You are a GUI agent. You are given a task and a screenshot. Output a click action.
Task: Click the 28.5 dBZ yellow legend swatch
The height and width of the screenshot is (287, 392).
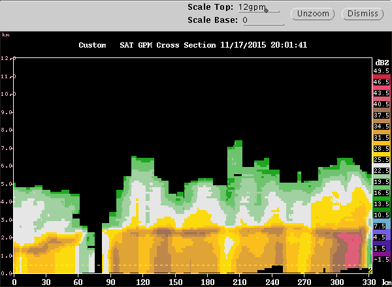click(381, 148)
